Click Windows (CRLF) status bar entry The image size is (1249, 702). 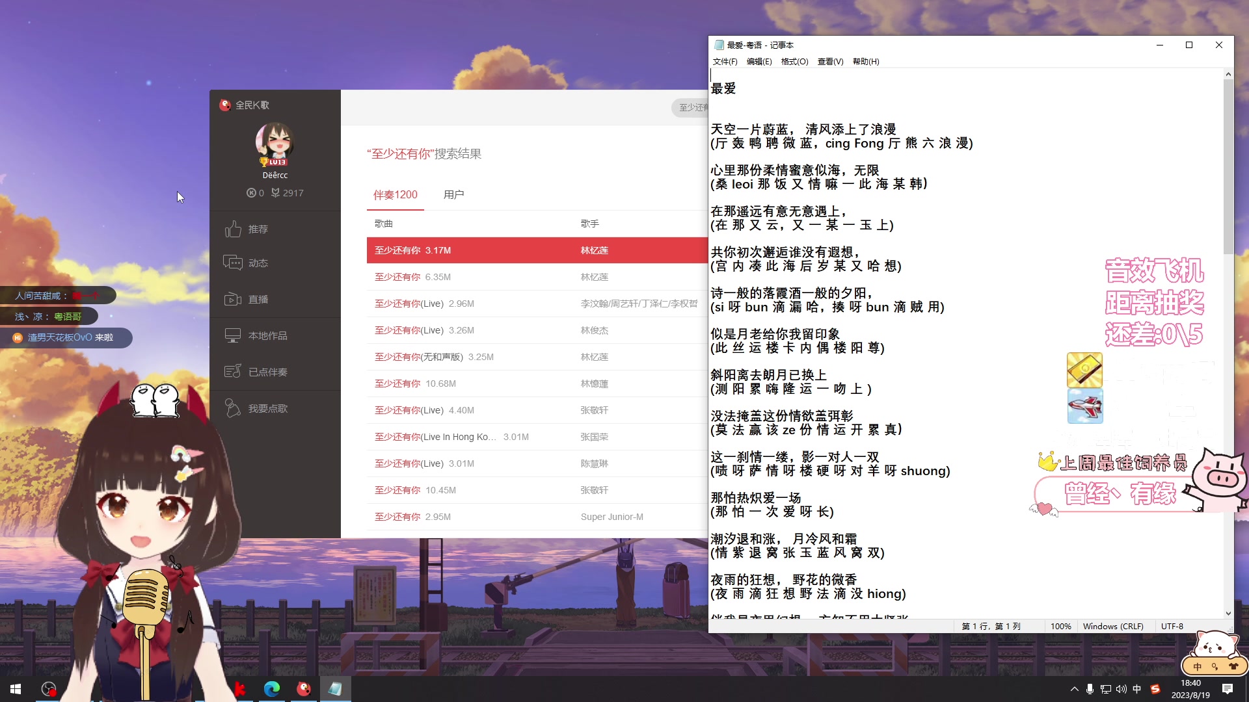1113,627
